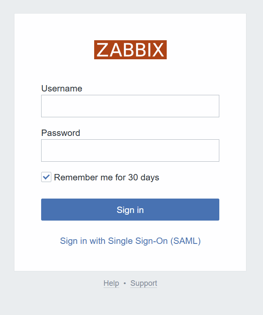Click inside the Password text box
The width and height of the screenshot is (263, 315).
coord(130,150)
